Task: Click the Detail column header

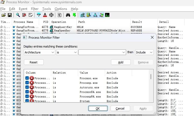Action: pos(171,22)
